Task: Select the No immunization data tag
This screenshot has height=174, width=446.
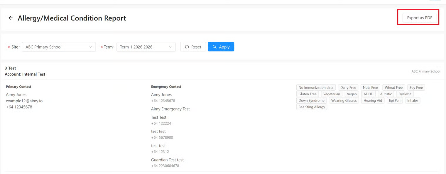Action: 316,87
